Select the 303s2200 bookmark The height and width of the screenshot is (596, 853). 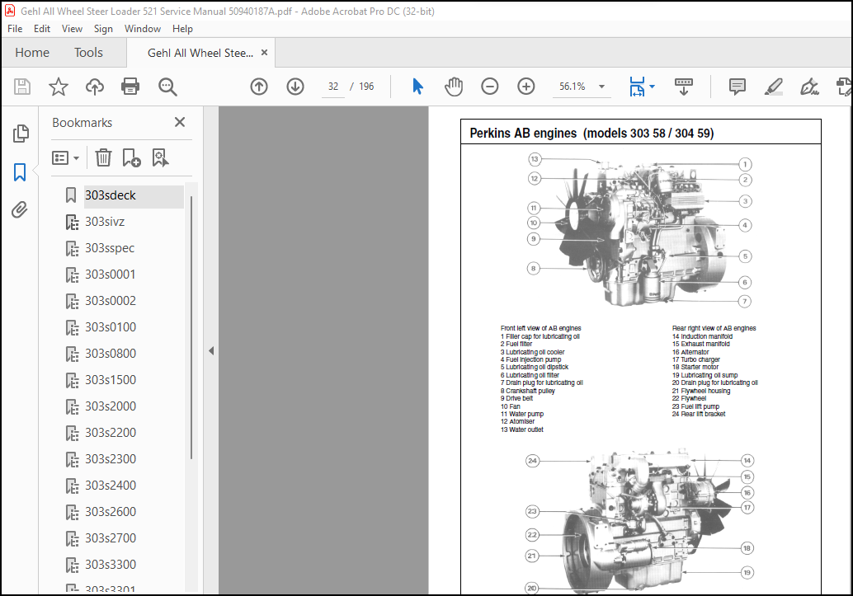pos(111,433)
